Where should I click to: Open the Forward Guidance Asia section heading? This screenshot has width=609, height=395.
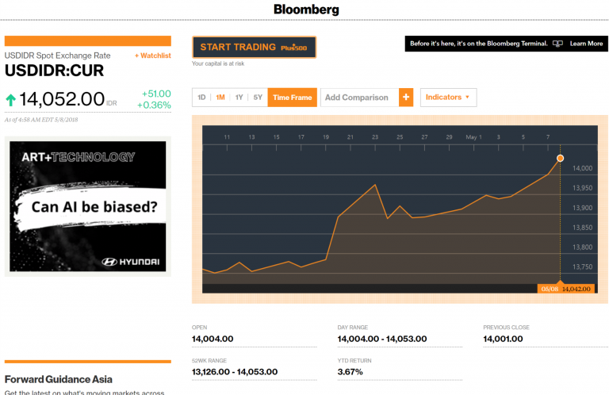tap(59, 379)
